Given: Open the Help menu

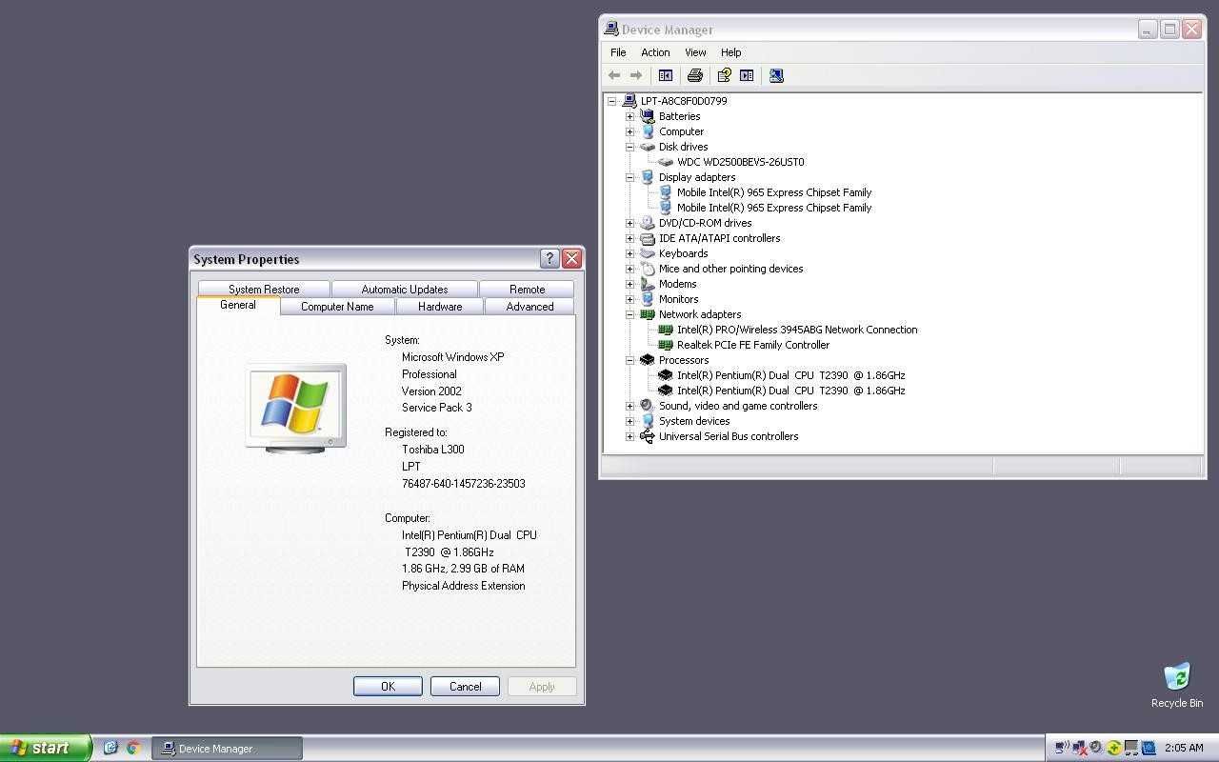Looking at the screenshot, I should pyautogui.click(x=730, y=52).
